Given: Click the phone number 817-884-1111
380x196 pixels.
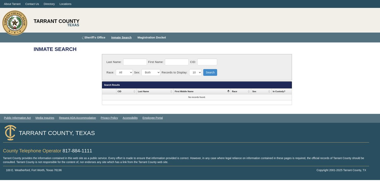Looking at the screenshot, I should pyautogui.click(x=77, y=151).
